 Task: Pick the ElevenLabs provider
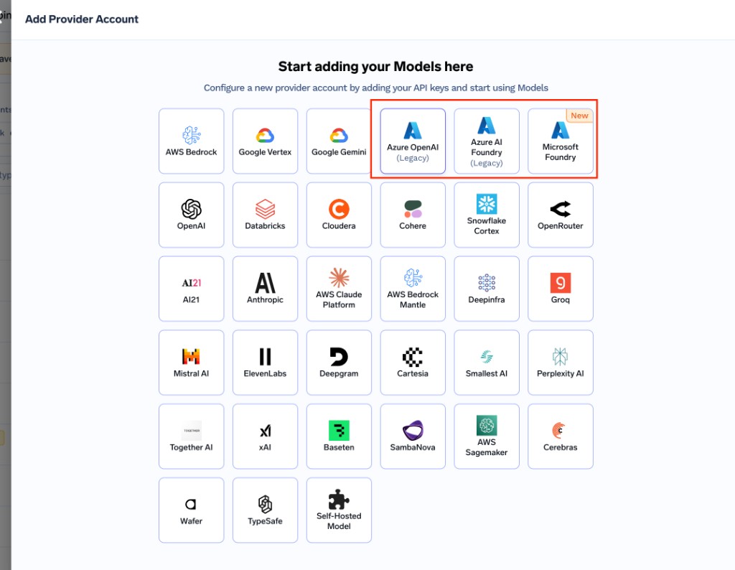[265, 363]
